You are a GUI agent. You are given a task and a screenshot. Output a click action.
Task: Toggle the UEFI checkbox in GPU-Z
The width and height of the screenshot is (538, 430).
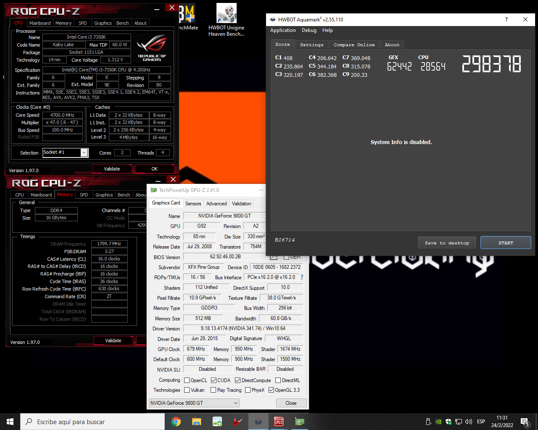coord(286,257)
